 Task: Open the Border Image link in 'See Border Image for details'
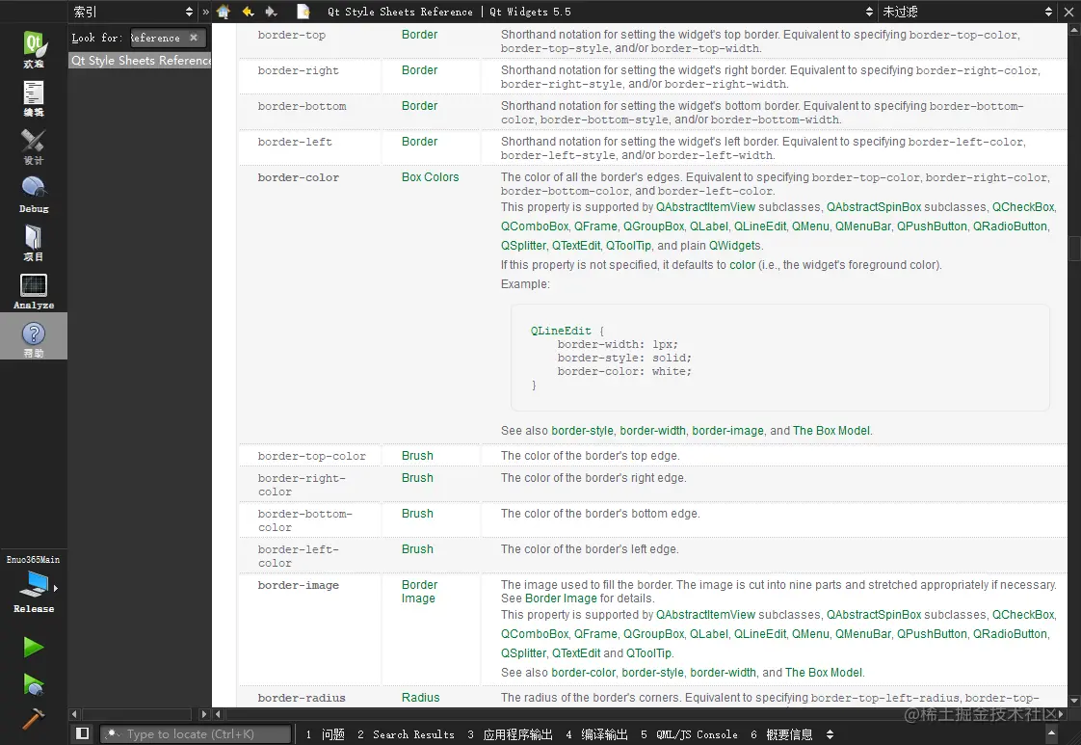[561, 599]
